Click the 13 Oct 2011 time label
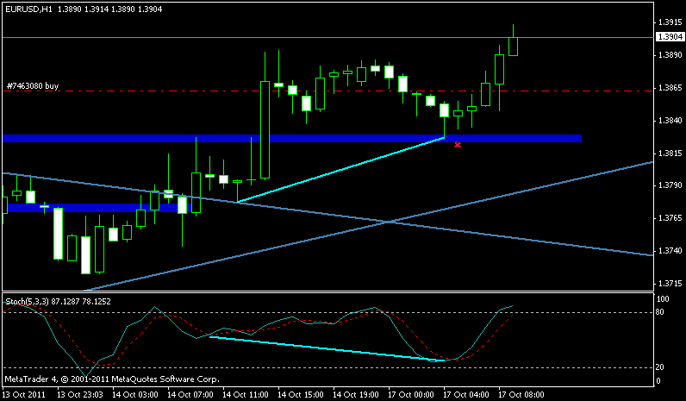This screenshot has height=401, width=686. (x=24, y=394)
